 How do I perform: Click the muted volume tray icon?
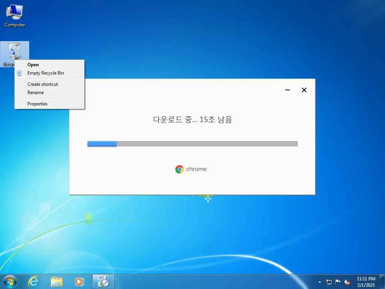pyautogui.click(x=347, y=282)
